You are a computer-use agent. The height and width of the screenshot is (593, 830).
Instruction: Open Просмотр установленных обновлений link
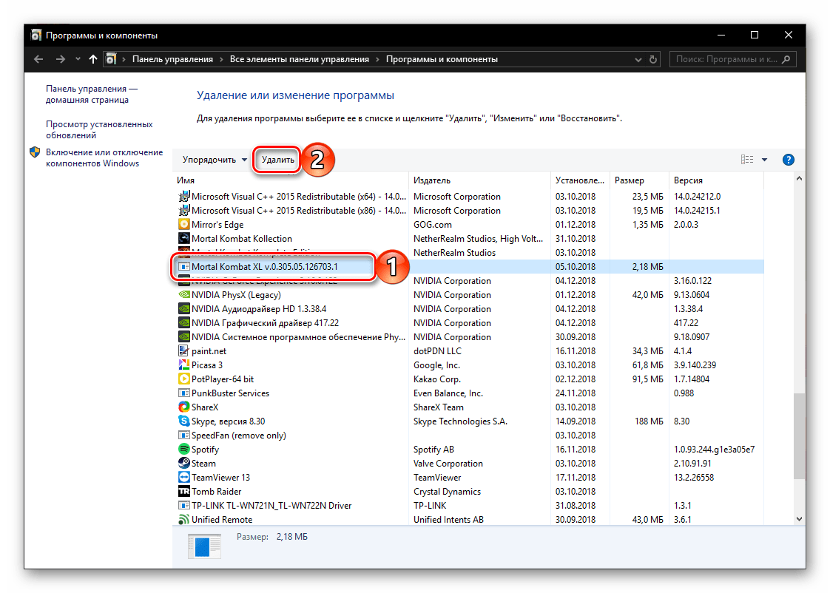coord(99,129)
